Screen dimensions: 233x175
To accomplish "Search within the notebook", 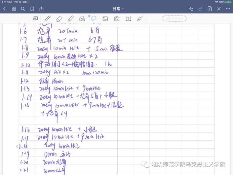I will (x=23, y=9).
